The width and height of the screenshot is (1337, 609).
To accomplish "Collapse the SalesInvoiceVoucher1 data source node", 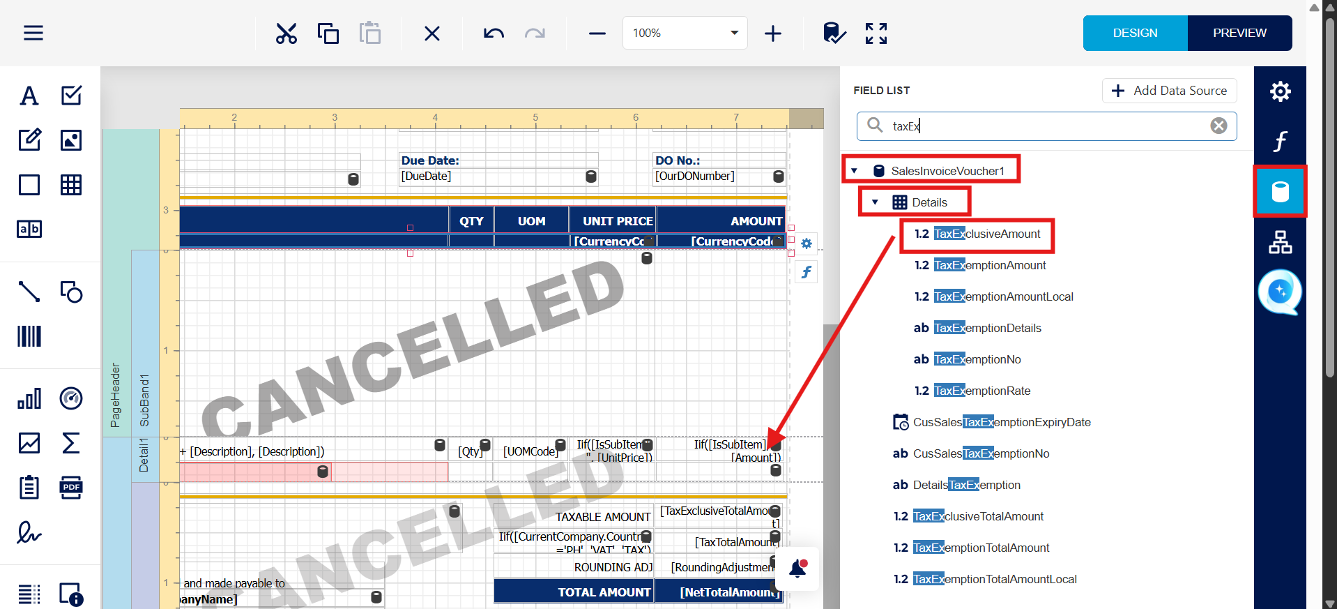I will coord(854,171).
